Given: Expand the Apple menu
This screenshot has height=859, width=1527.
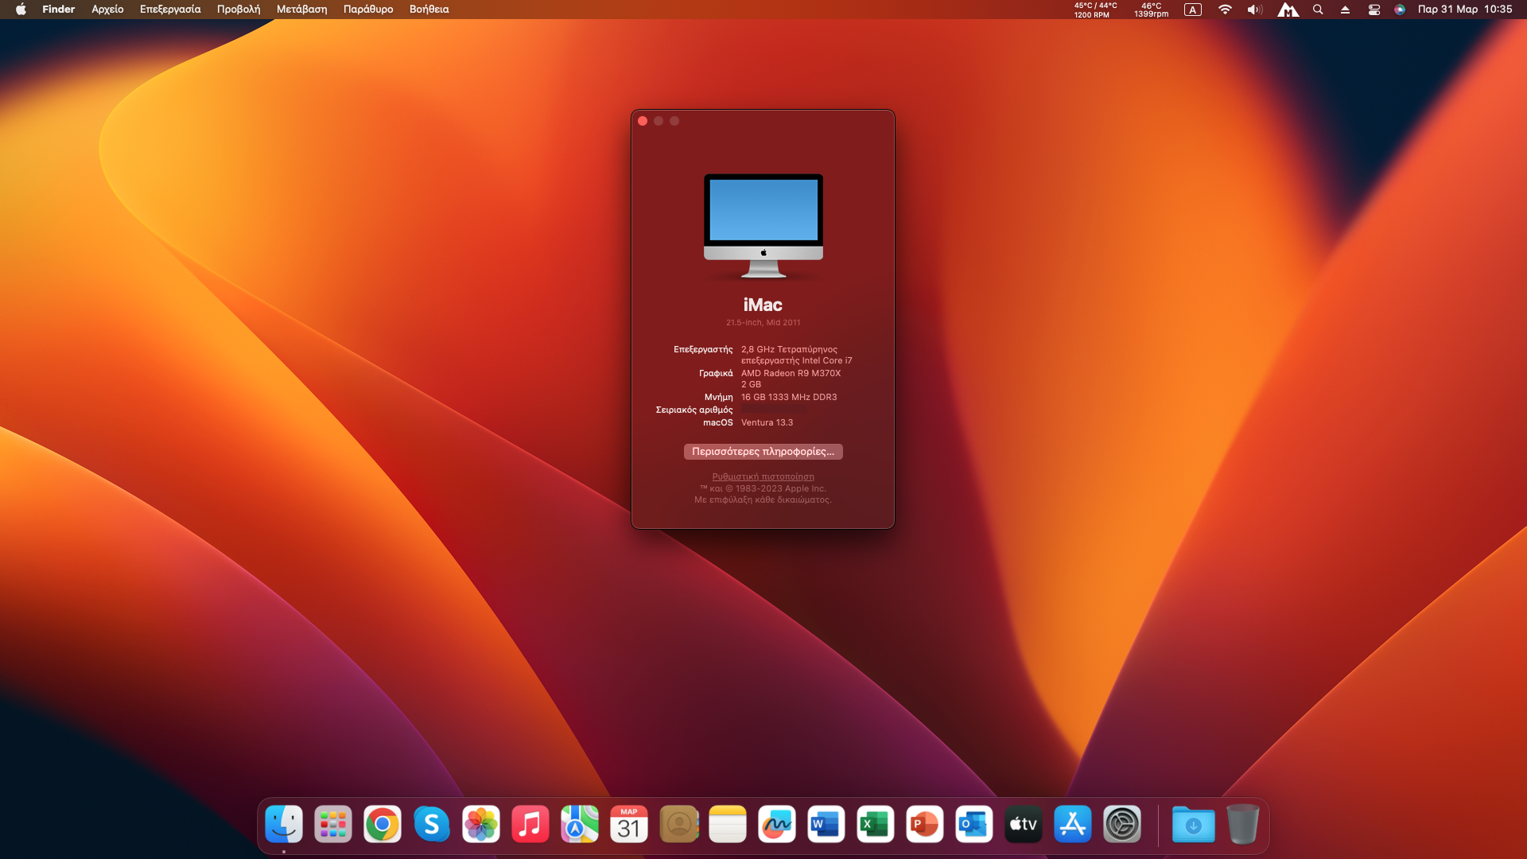Looking at the screenshot, I should pyautogui.click(x=21, y=10).
